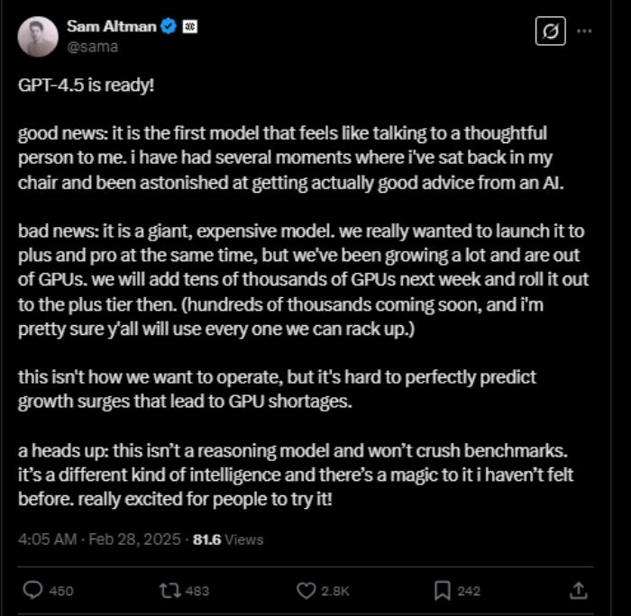Like the post with the heart icon
631x616 pixels.
click(306, 591)
